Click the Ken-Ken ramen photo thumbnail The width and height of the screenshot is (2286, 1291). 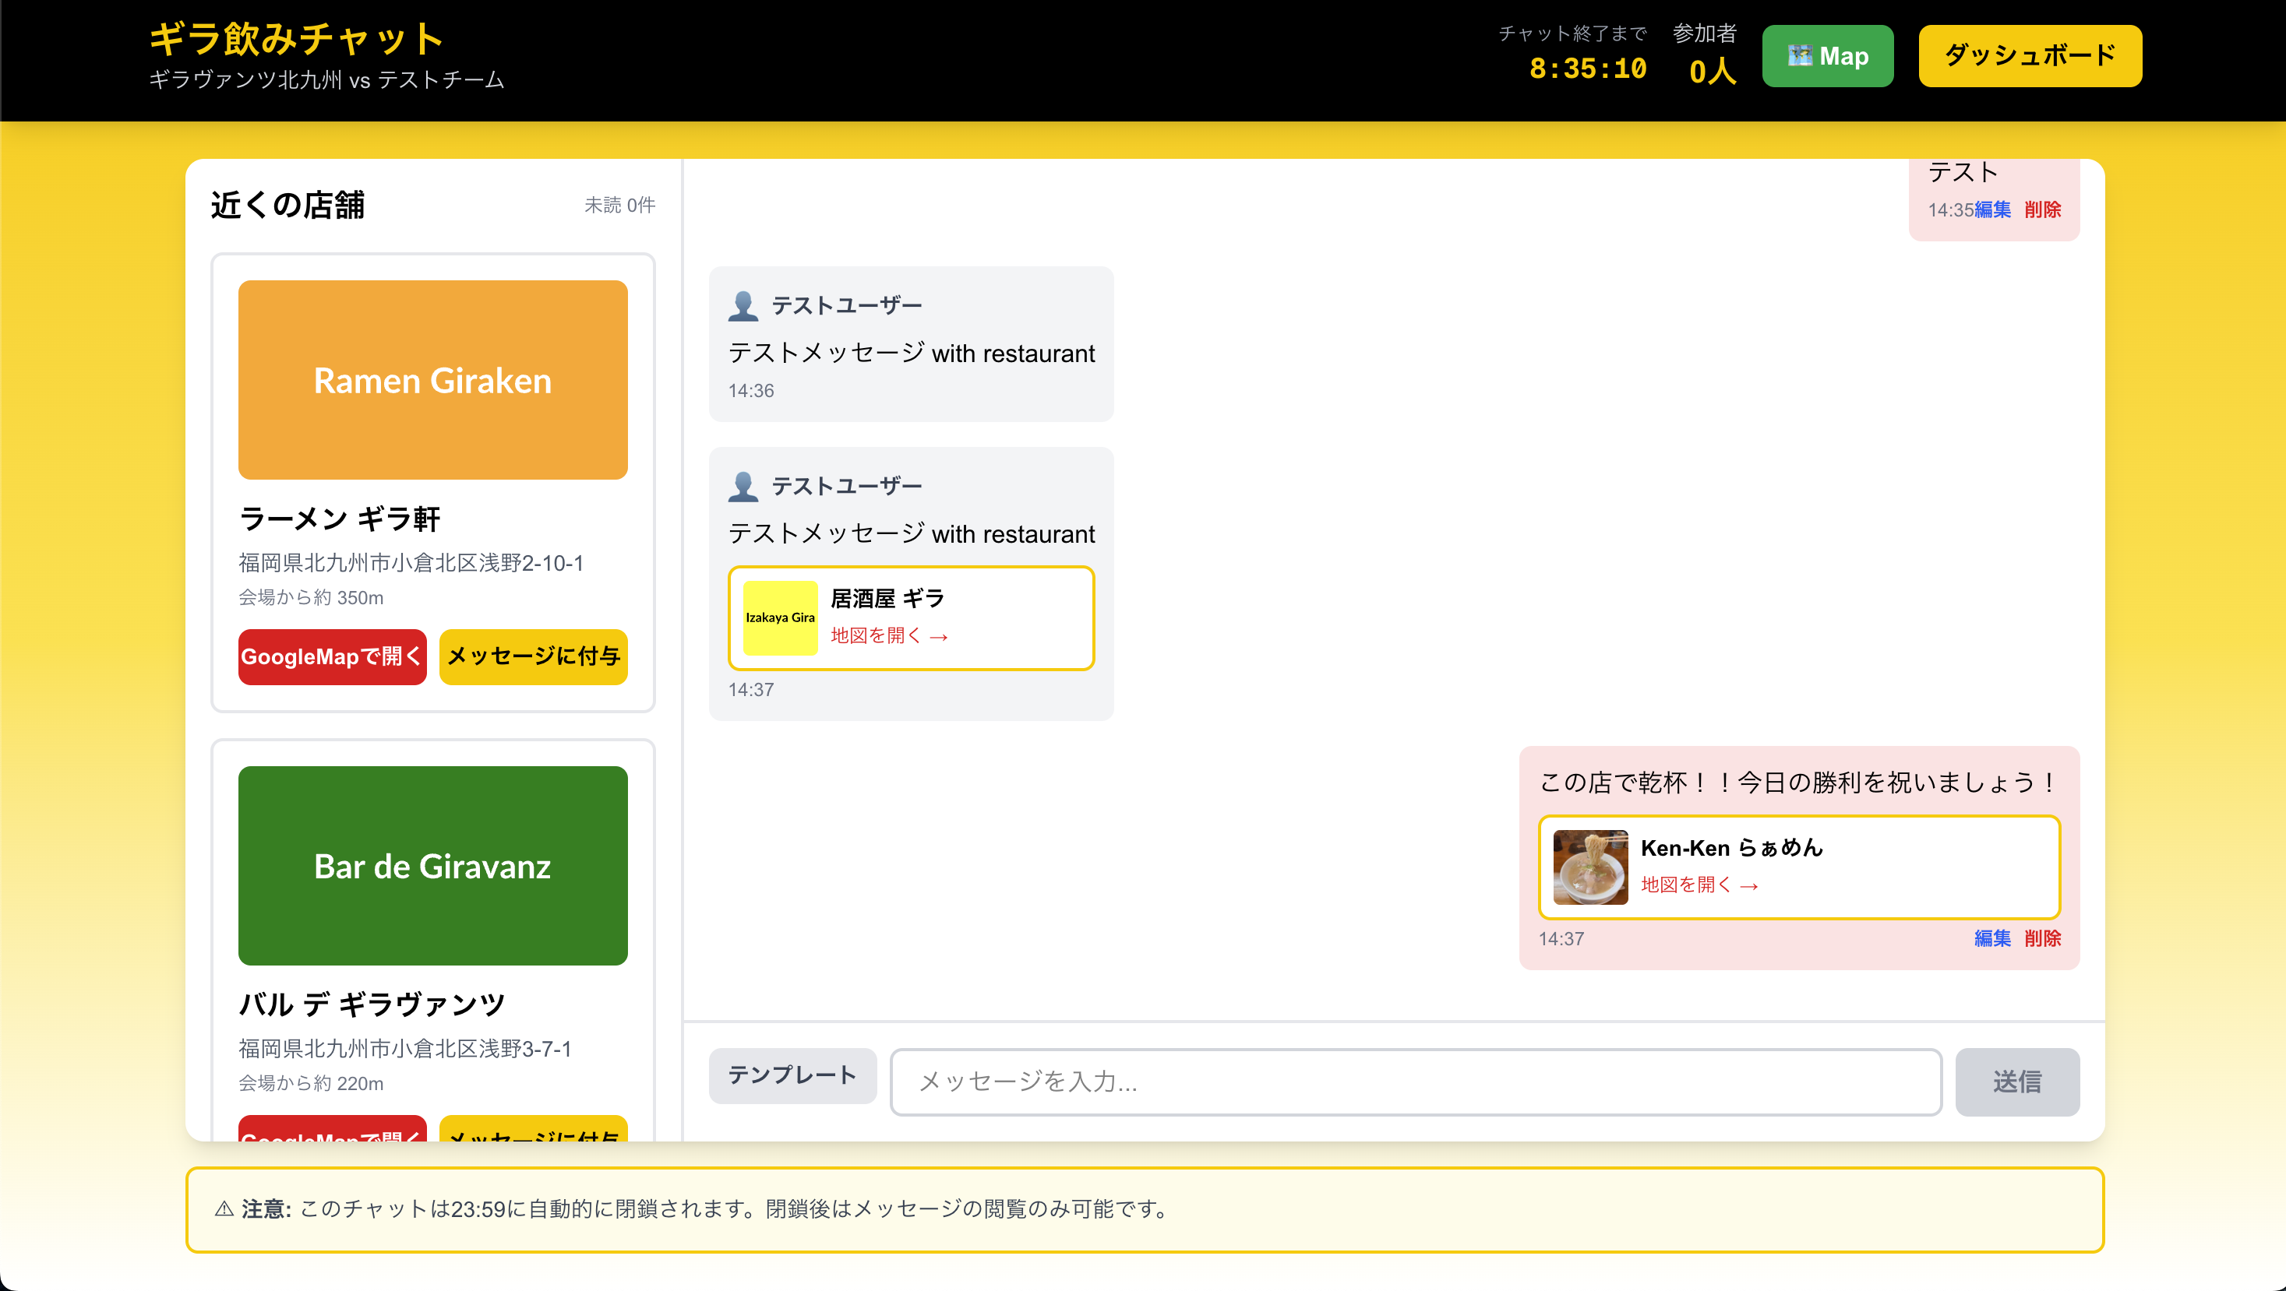[x=1589, y=867]
